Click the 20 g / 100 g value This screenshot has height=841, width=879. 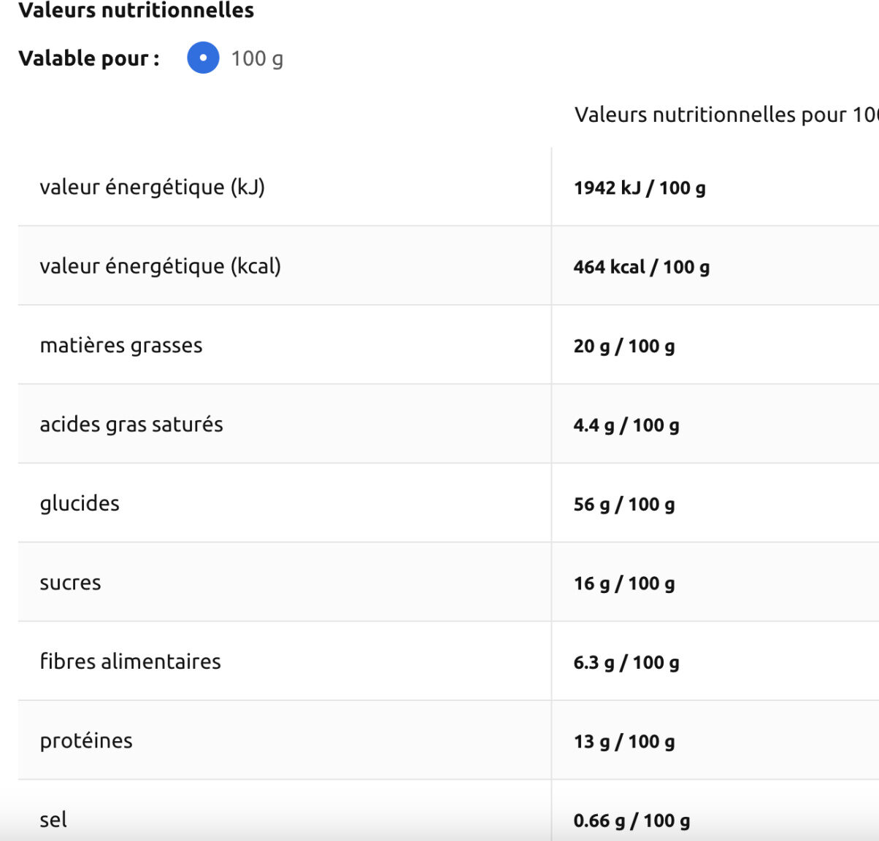[x=624, y=346]
